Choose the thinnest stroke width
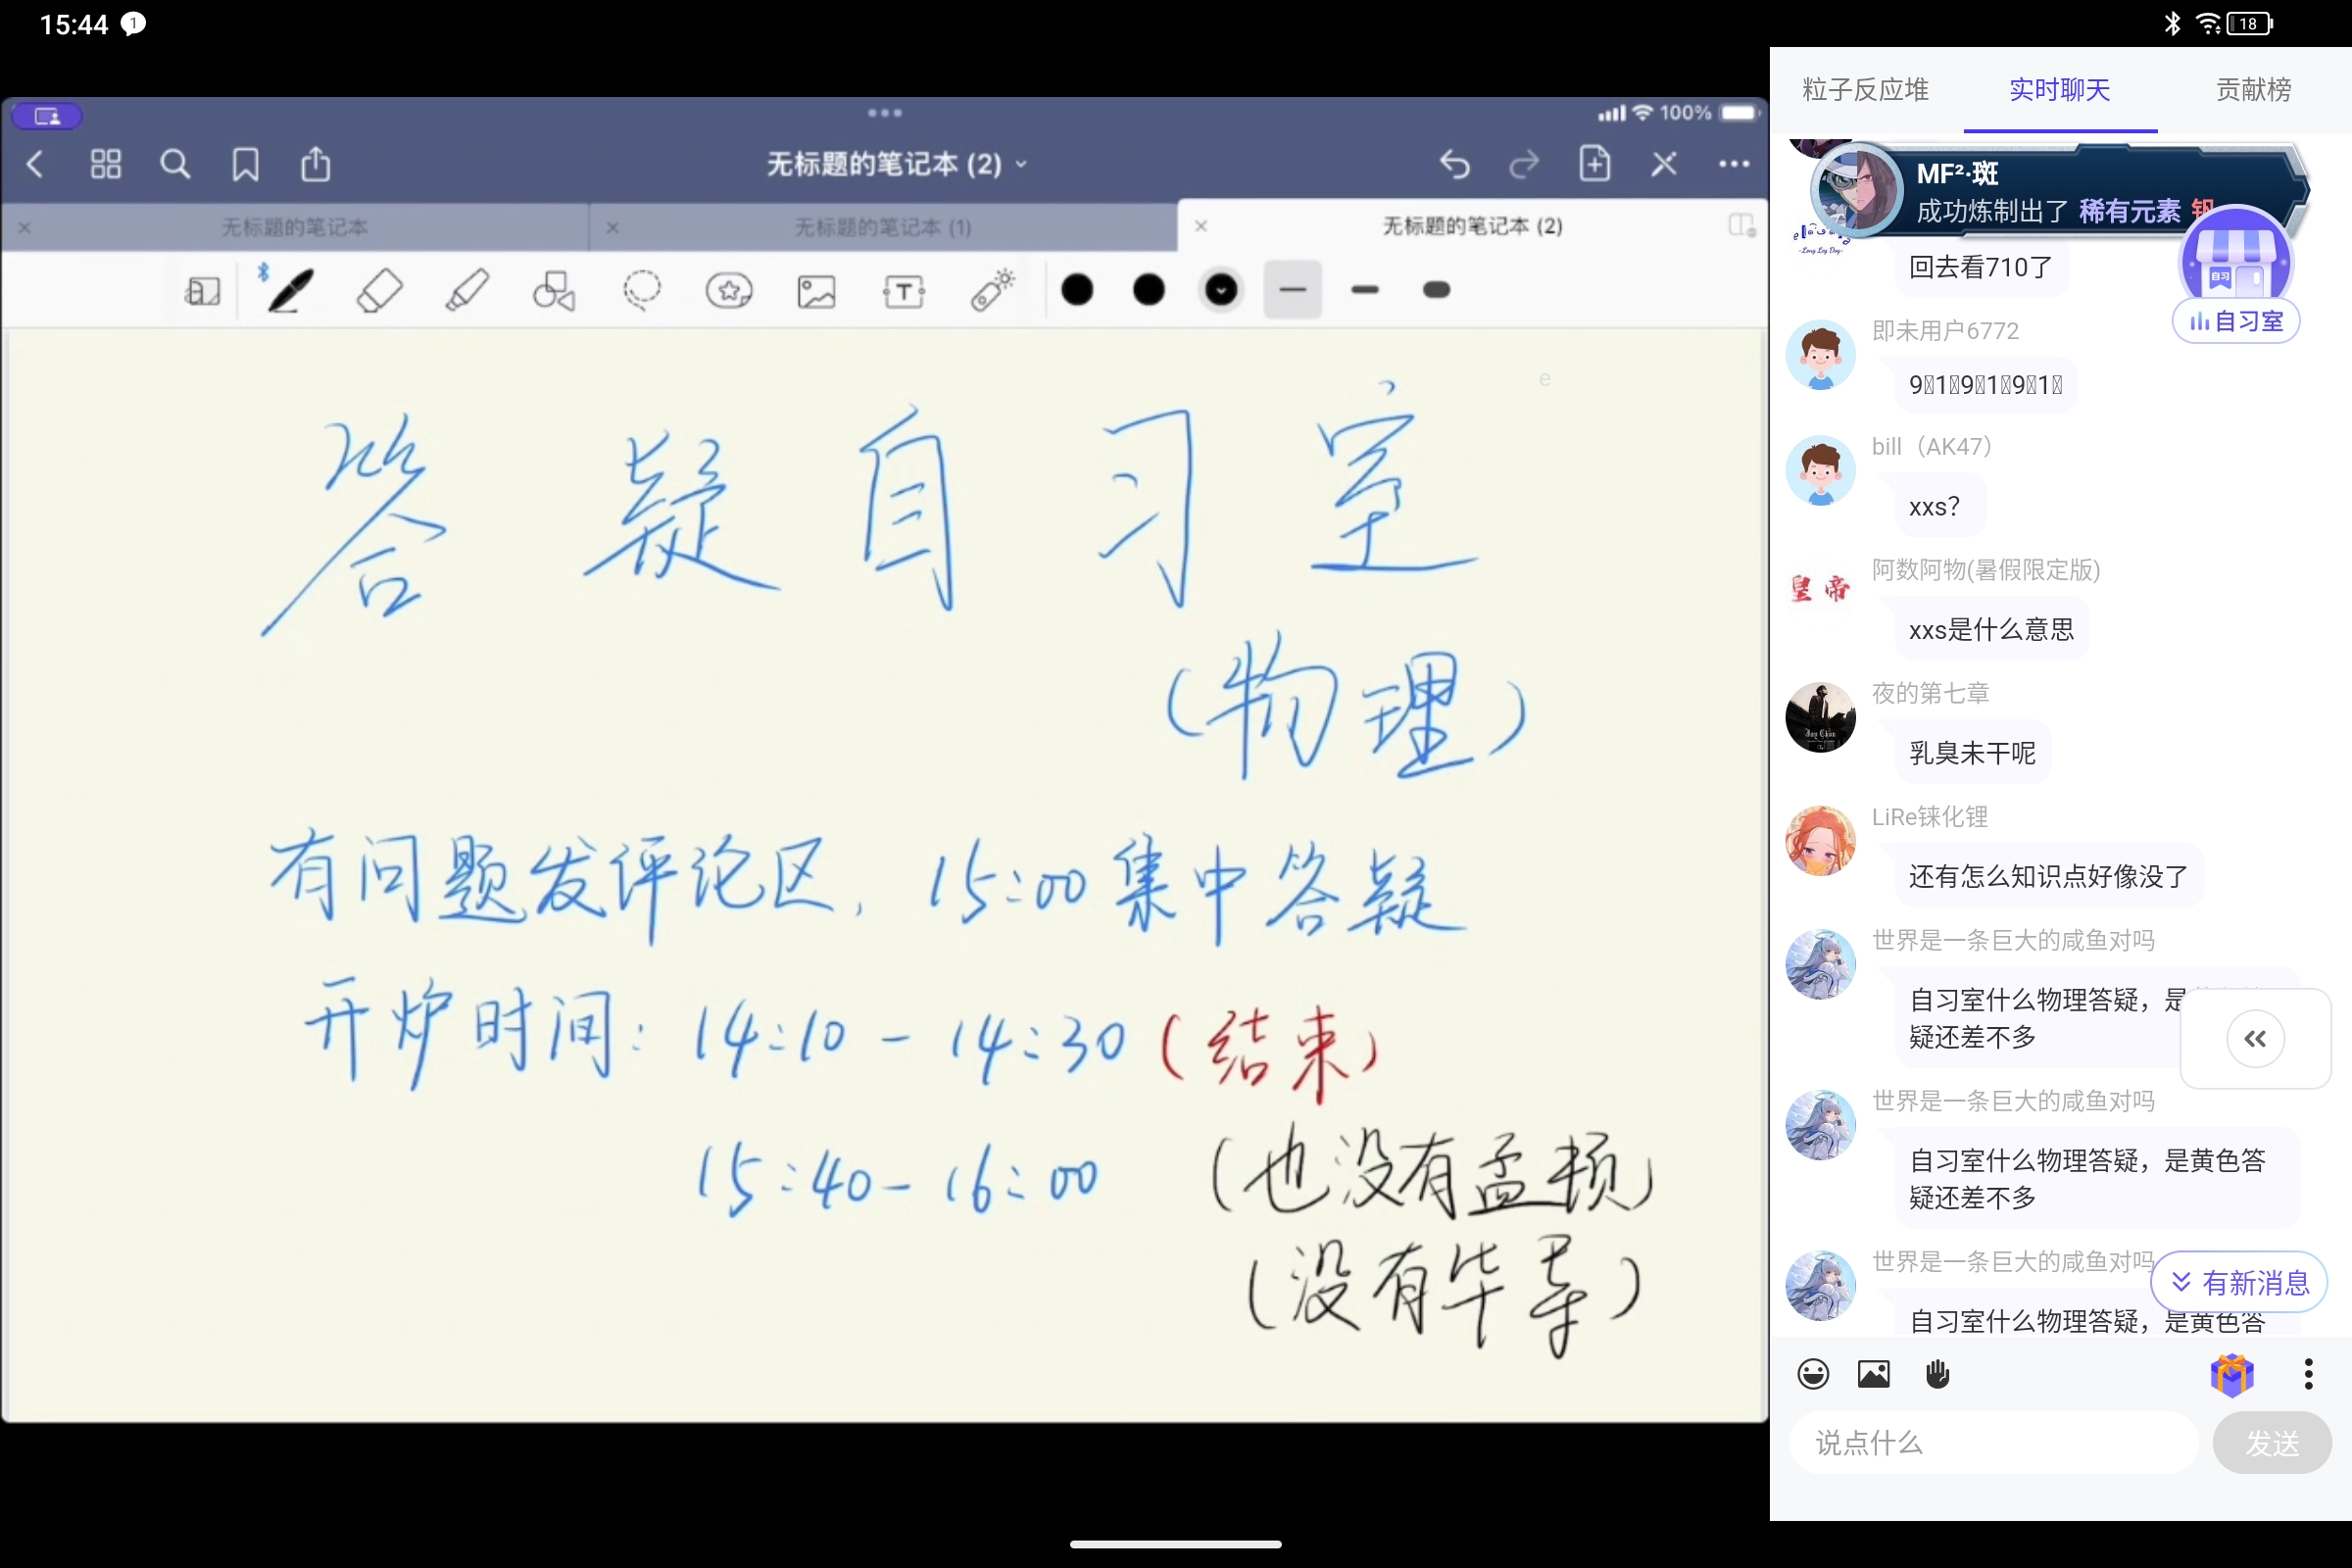2352x1568 pixels. 1293,290
